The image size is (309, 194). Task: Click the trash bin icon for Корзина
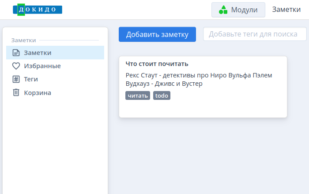click(16, 92)
